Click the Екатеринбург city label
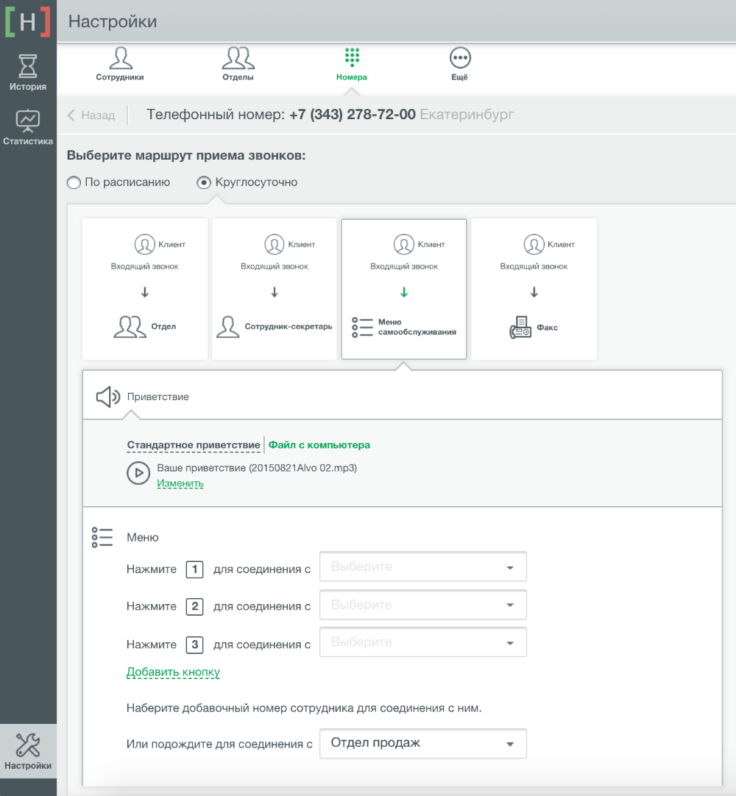736x796 pixels. click(467, 115)
